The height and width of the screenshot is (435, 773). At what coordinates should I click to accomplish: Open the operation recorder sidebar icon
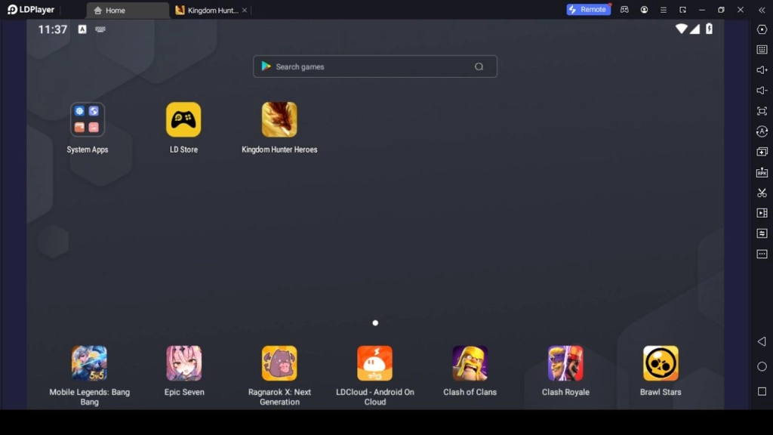tap(762, 233)
